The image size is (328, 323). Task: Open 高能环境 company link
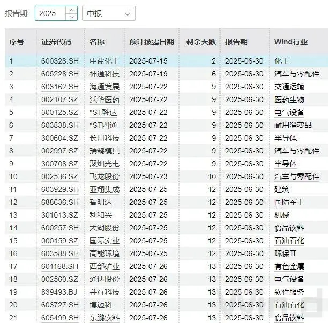click(x=105, y=253)
